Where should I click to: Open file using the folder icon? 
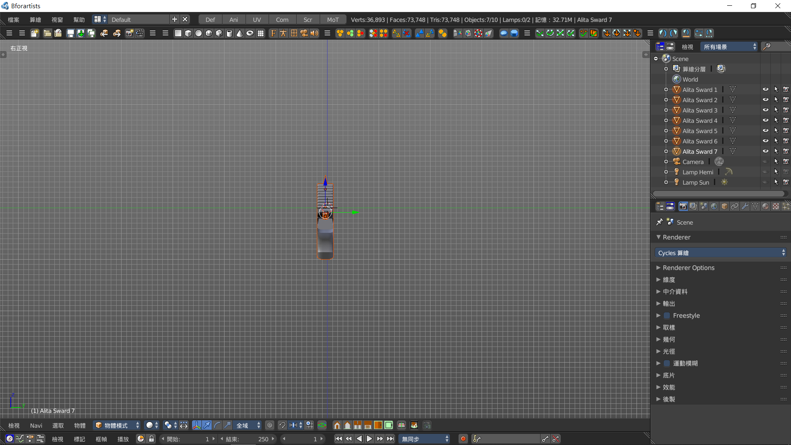(x=47, y=33)
